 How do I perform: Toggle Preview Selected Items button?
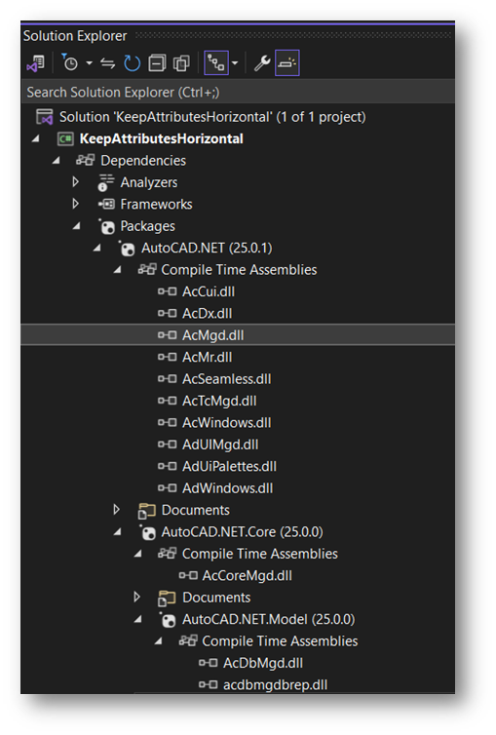tap(287, 62)
